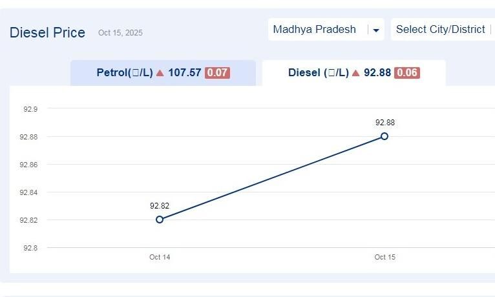Click the Oct 14 circle marker on the chart
The image size is (495, 297).
tap(160, 220)
